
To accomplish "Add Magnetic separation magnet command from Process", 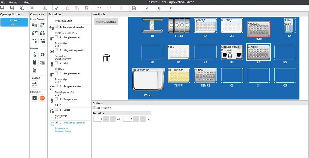I will click(43, 63).
